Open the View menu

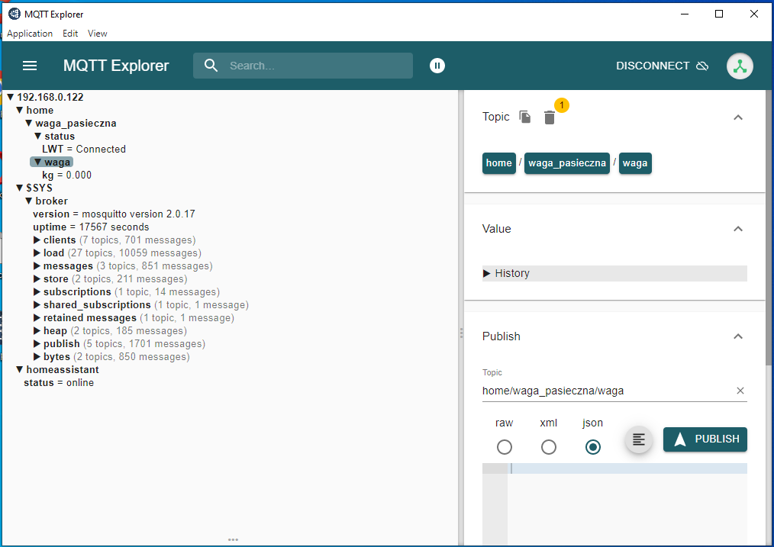pyautogui.click(x=97, y=34)
